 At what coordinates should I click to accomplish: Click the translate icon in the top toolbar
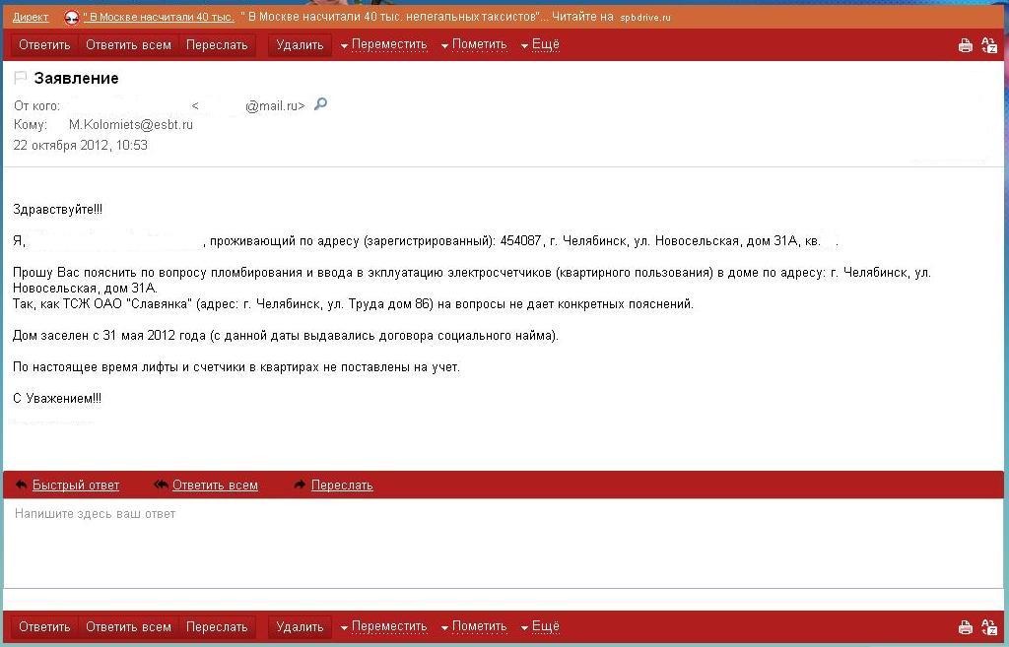[x=989, y=45]
